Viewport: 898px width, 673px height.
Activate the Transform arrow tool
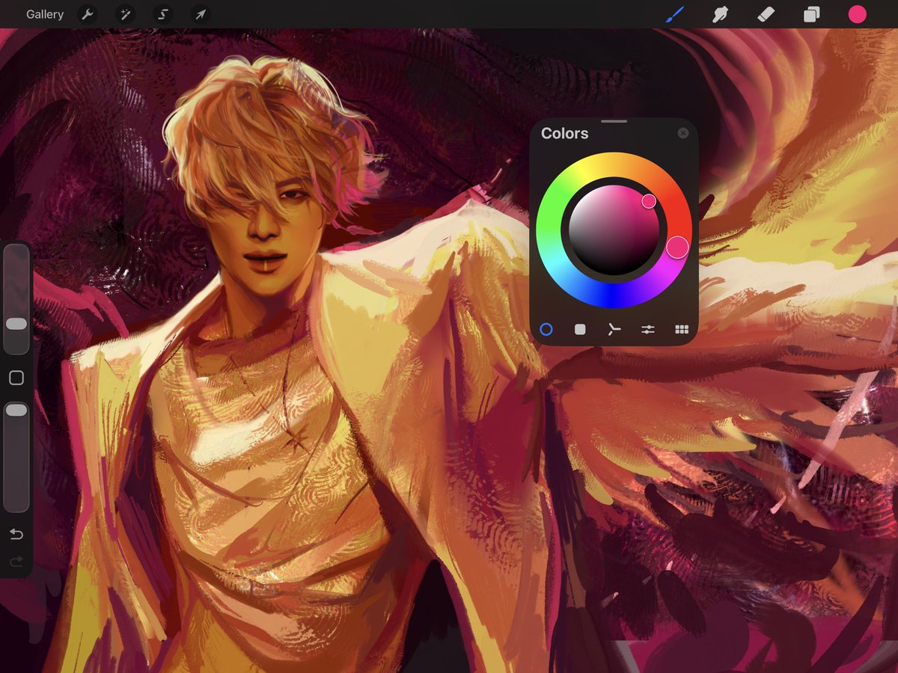click(x=201, y=14)
